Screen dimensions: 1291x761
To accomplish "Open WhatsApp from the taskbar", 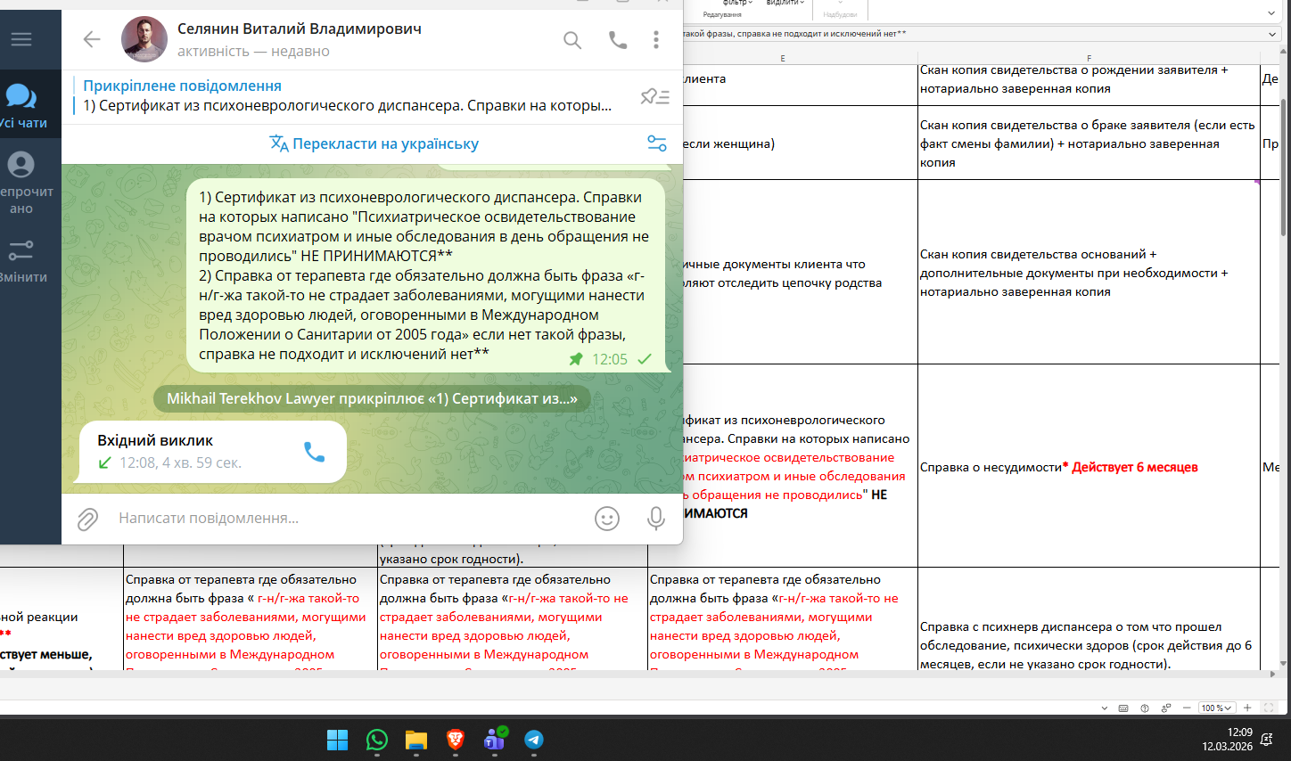I will tap(377, 740).
